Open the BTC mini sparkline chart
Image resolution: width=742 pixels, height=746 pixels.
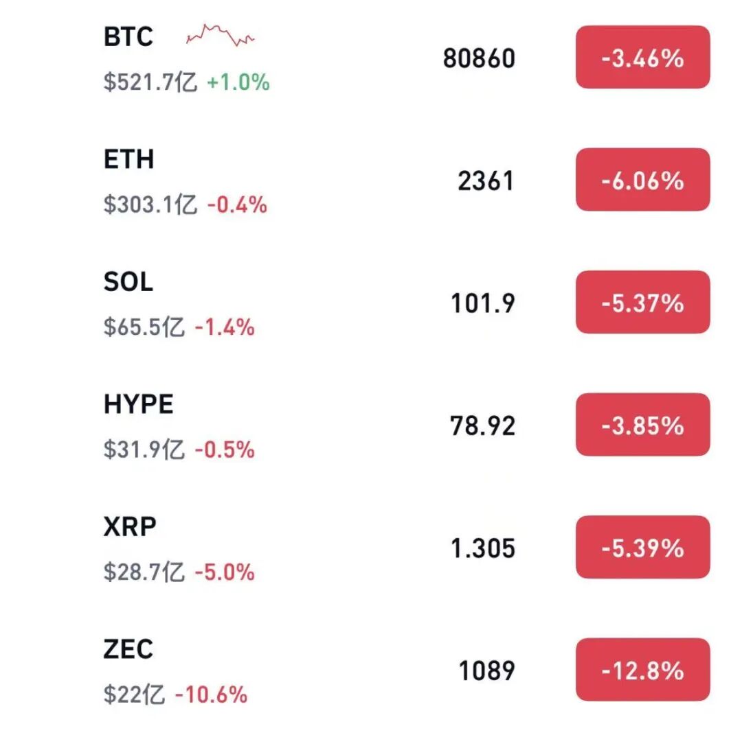220,35
